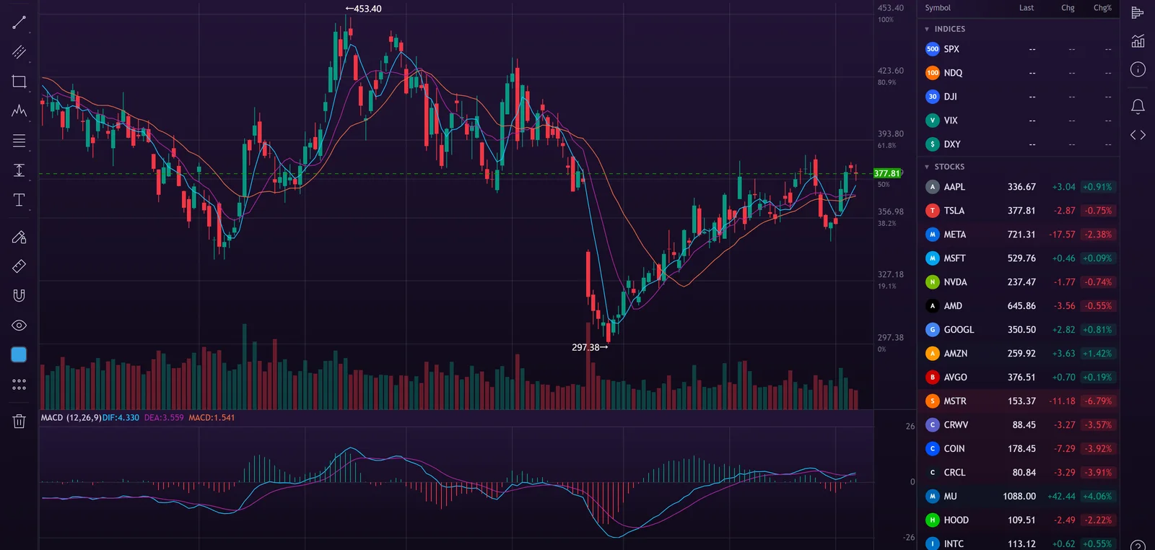Image resolution: width=1155 pixels, height=550 pixels.
Task: Select the price range measure tool
Action: pos(19,170)
